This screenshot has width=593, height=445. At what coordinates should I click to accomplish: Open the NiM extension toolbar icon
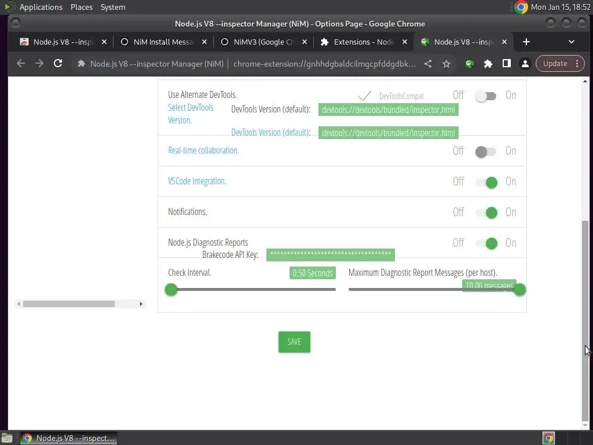coord(470,64)
